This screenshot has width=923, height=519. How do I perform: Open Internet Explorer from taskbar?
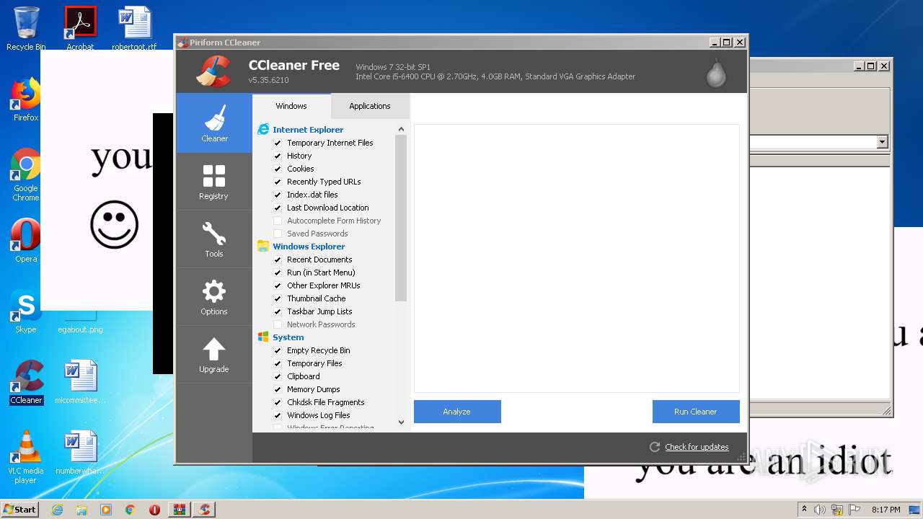coord(58,510)
